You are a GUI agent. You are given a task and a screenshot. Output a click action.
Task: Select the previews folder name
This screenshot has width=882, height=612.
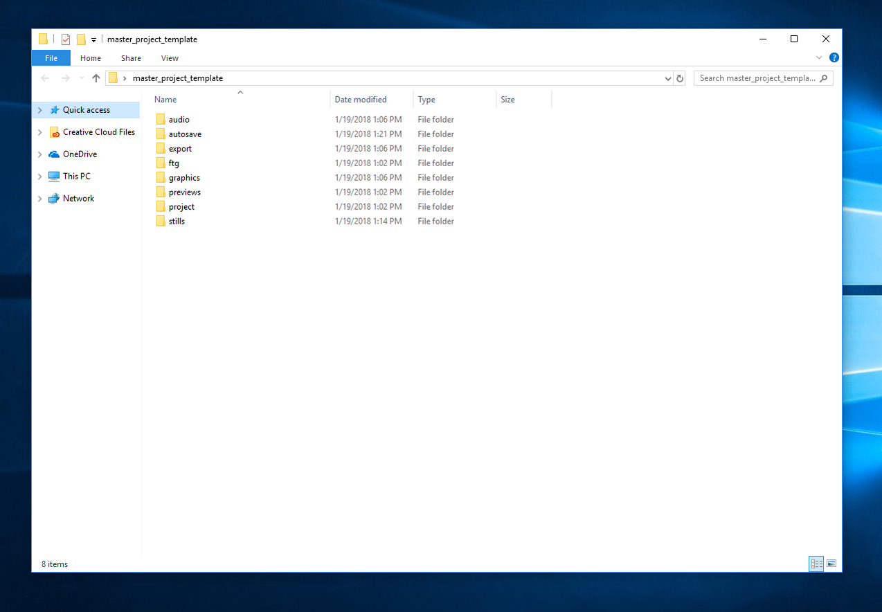click(185, 192)
